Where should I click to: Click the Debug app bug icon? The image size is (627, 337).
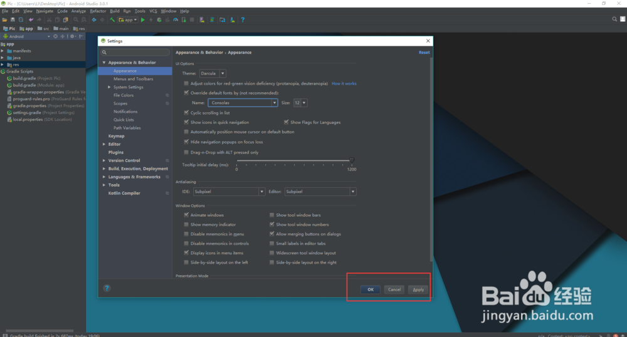pyautogui.click(x=159, y=19)
